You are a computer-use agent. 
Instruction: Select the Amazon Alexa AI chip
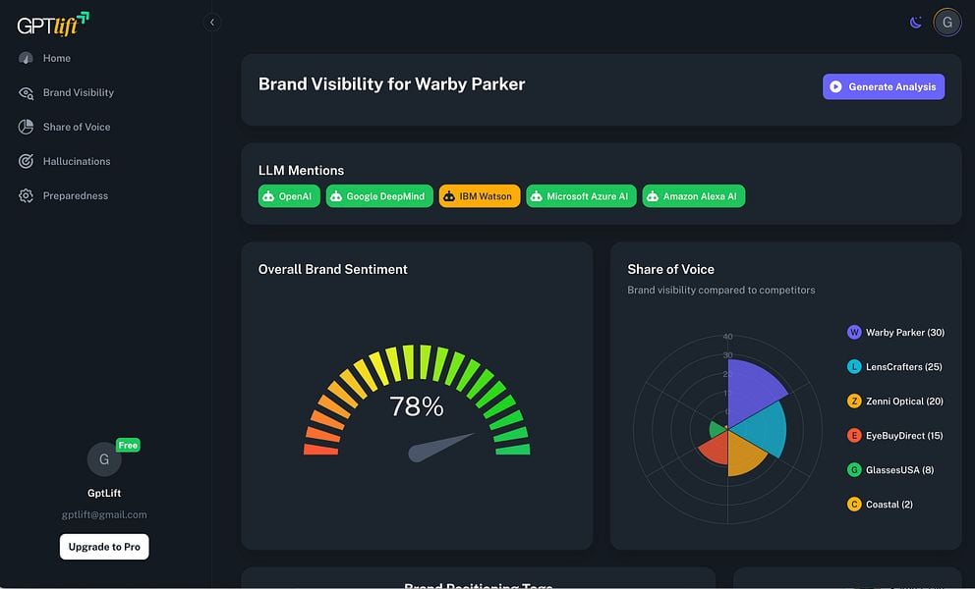pos(693,196)
